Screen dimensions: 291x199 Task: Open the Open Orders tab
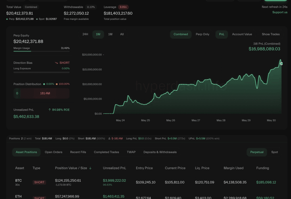point(53,152)
